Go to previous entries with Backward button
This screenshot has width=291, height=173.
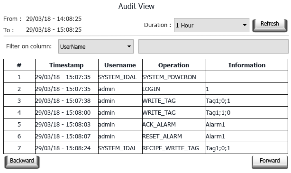click(22, 162)
